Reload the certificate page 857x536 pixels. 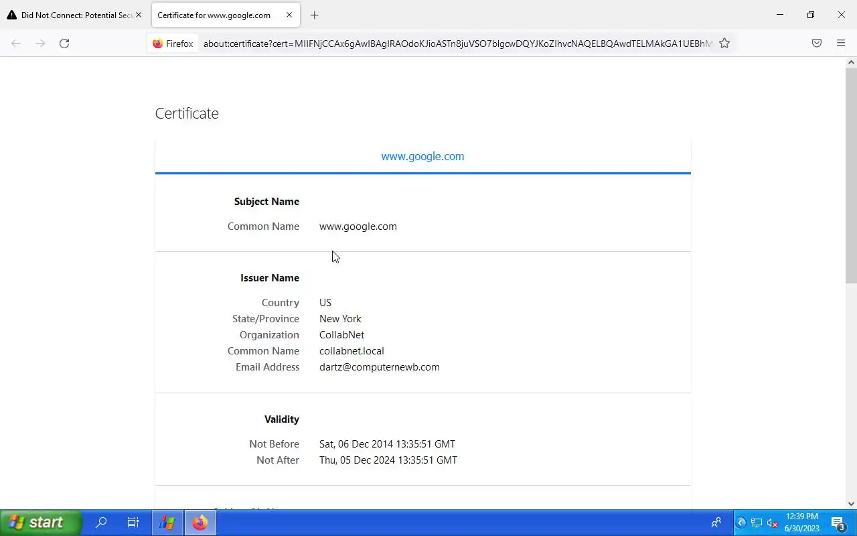64,43
